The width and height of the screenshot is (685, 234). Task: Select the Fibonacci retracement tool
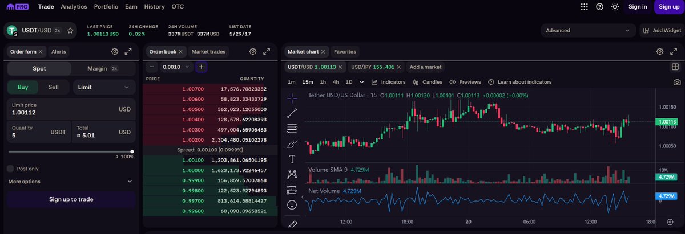(292, 128)
